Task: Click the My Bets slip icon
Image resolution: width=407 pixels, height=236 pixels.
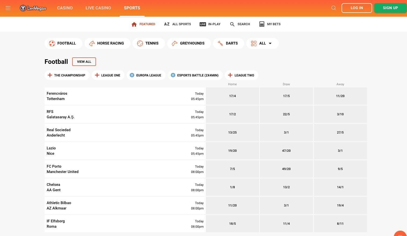Action: click(x=262, y=24)
